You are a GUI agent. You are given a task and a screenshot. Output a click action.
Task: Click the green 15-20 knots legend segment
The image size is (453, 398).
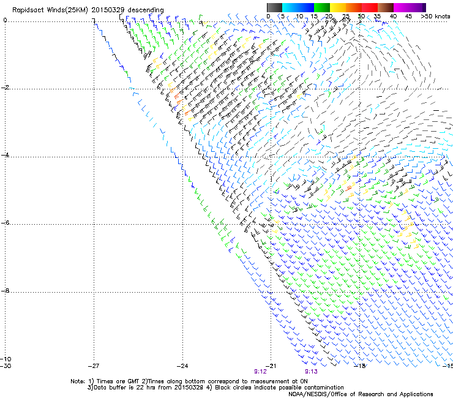point(321,7)
